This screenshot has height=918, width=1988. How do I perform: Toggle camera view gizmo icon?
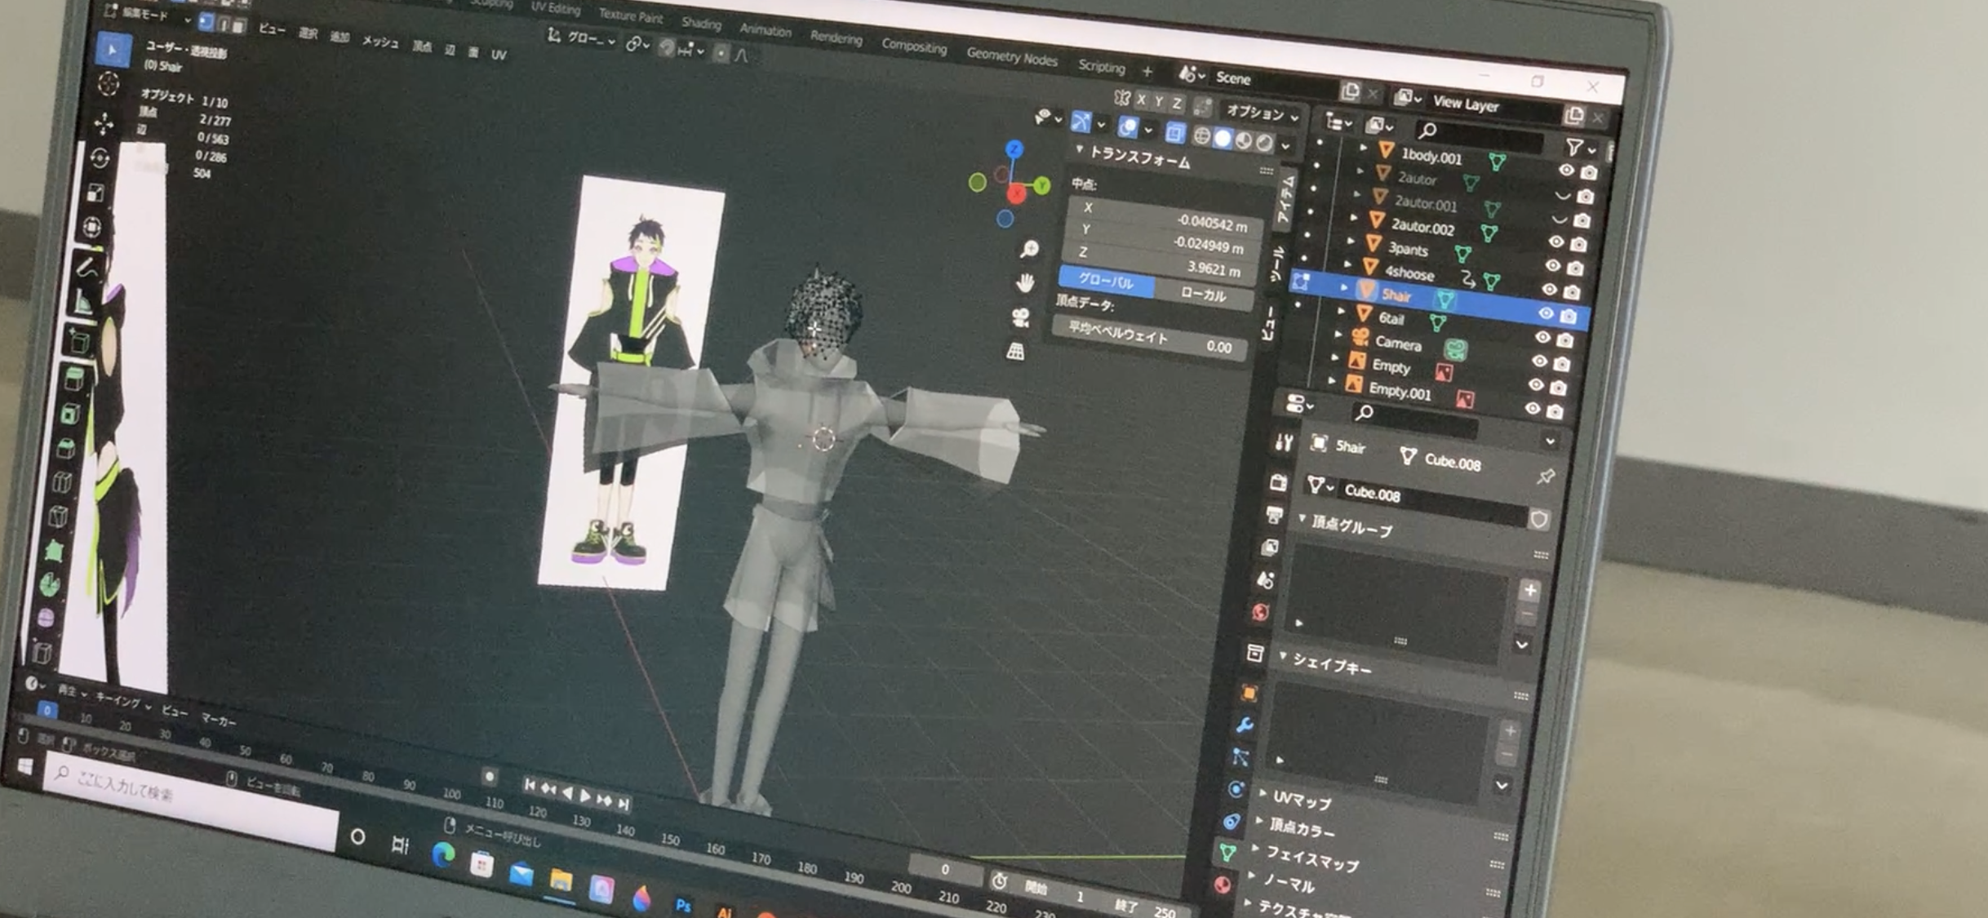pyautogui.click(x=1020, y=317)
